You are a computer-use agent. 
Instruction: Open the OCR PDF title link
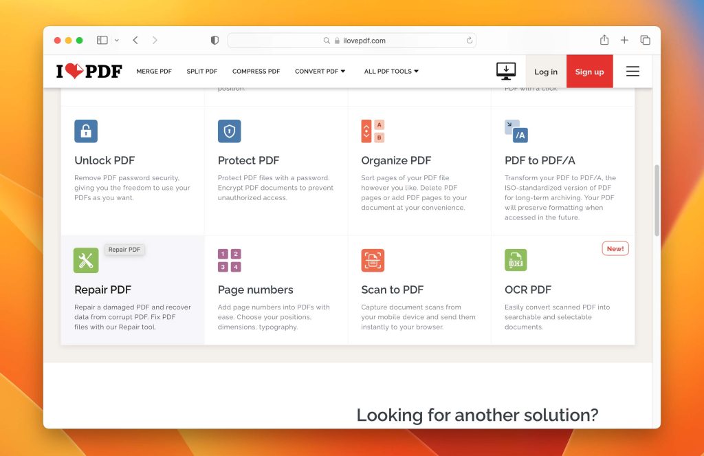click(x=528, y=290)
